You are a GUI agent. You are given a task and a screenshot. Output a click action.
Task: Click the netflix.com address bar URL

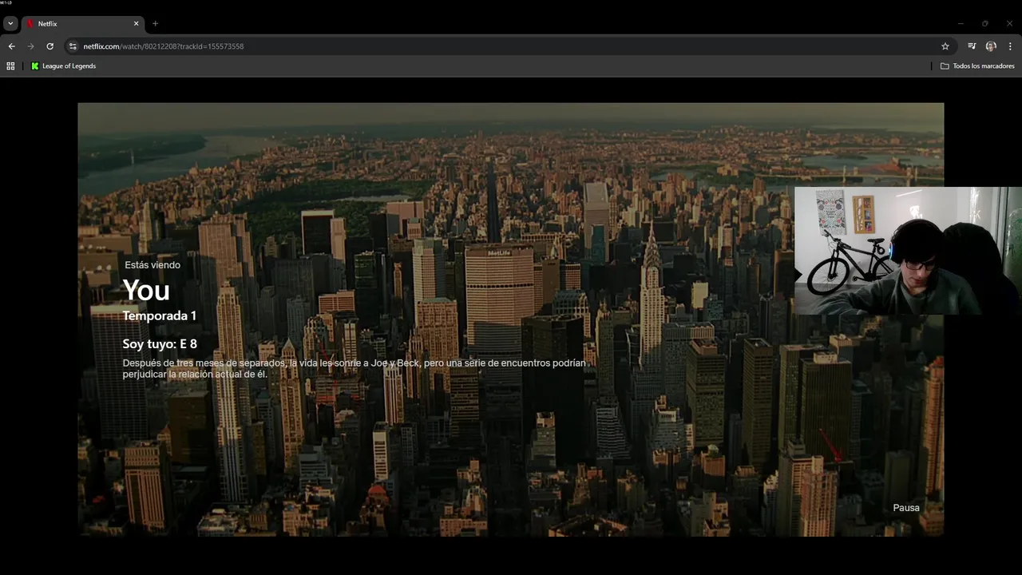(164, 46)
